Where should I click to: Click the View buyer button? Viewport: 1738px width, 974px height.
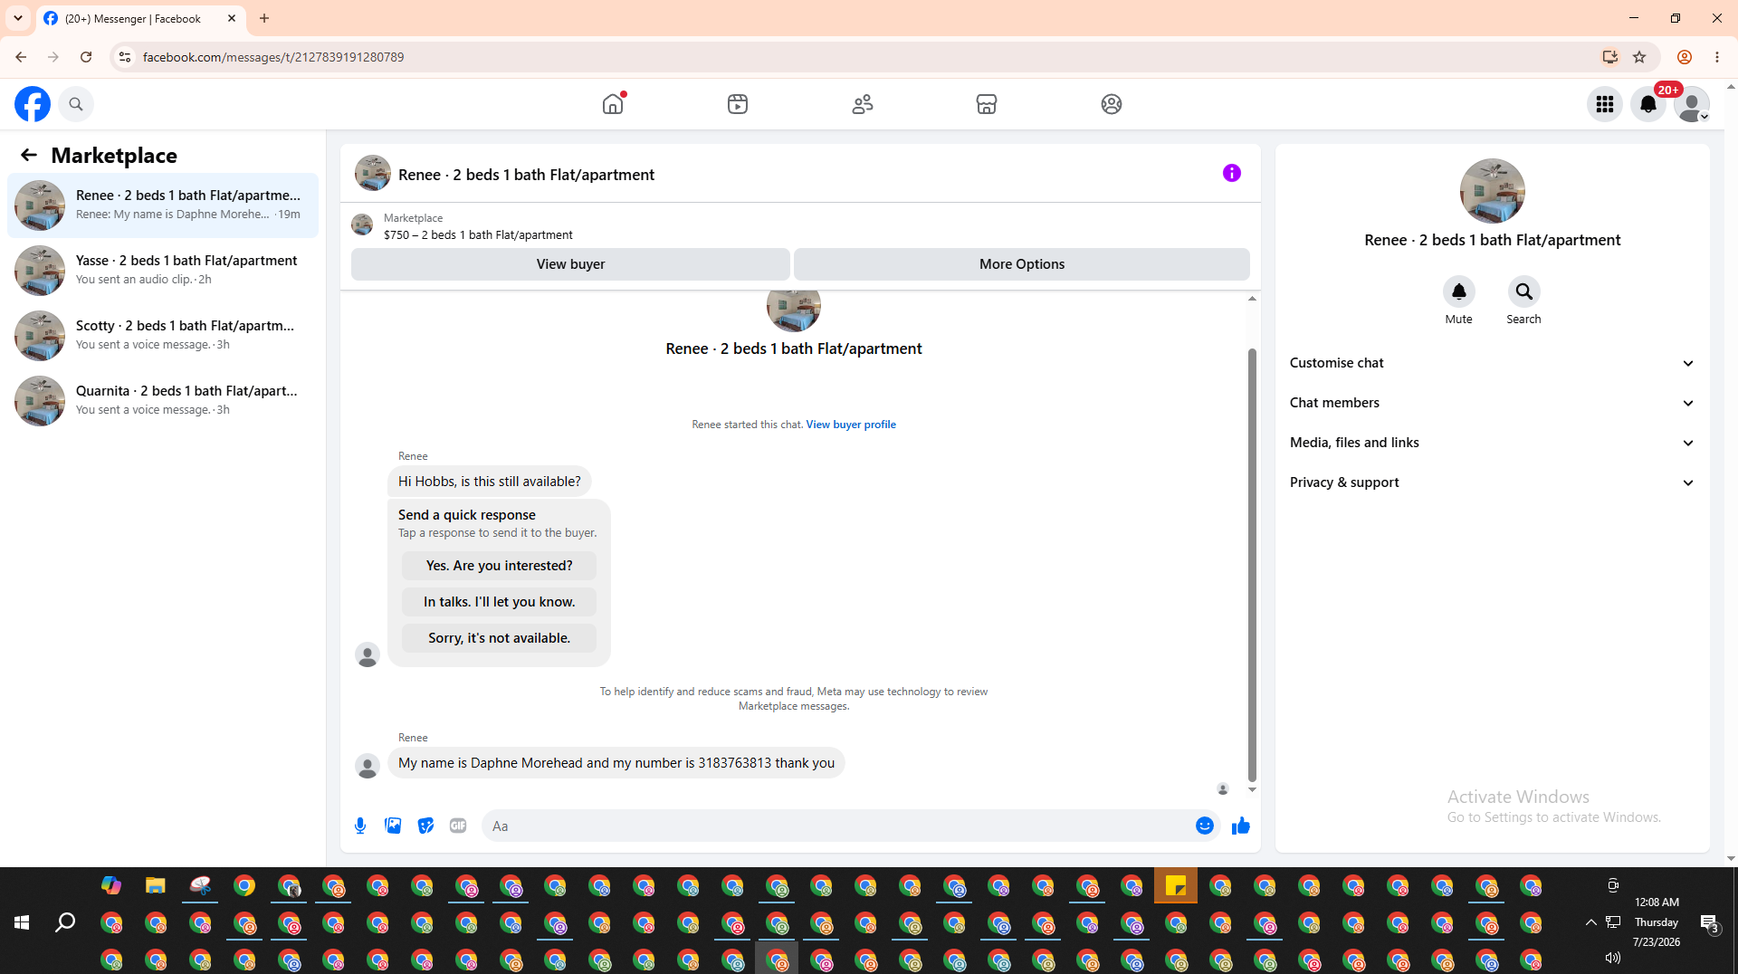[x=570, y=264]
